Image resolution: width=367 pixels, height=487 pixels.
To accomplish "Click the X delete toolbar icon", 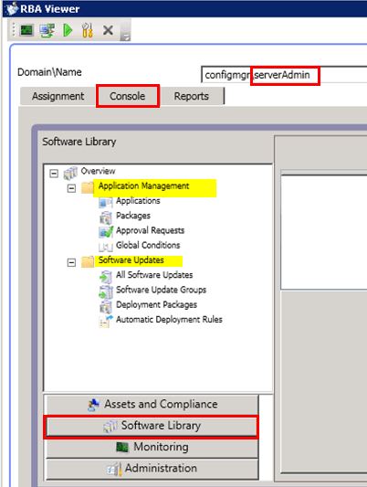I will click(x=108, y=30).
